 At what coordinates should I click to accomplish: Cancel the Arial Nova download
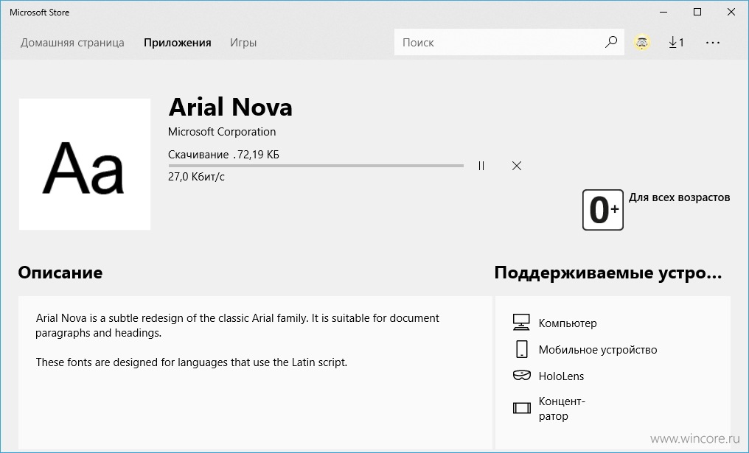[x=516, y=166]
